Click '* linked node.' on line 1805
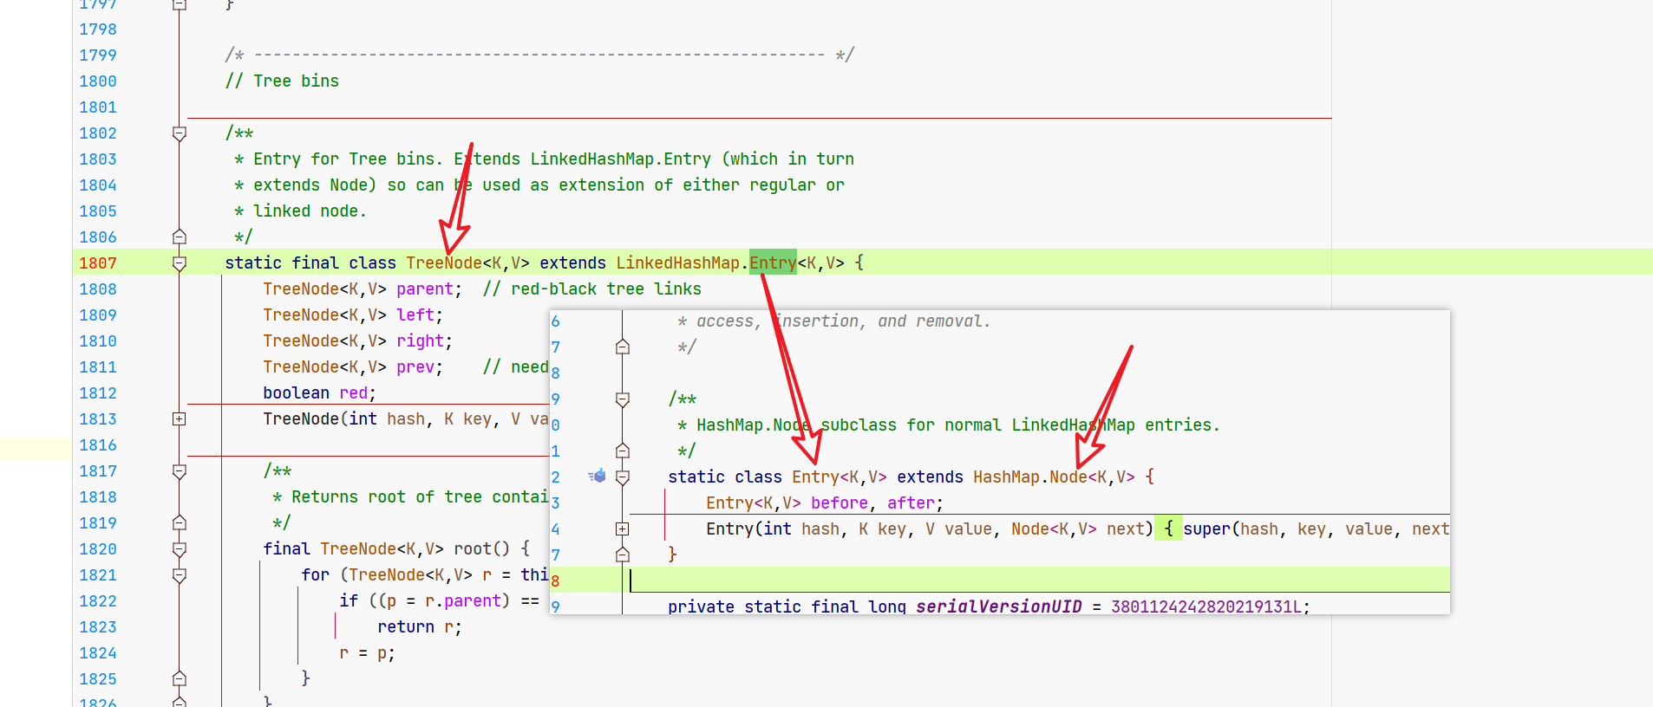 pyautogui.click(x=301, y=211)
